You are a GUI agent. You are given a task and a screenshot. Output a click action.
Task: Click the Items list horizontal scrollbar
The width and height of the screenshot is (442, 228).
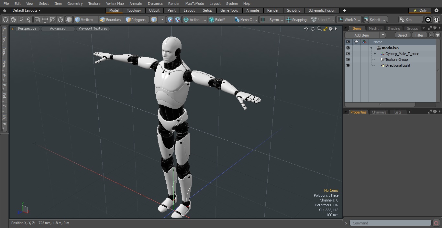click(x=380, y=104)
